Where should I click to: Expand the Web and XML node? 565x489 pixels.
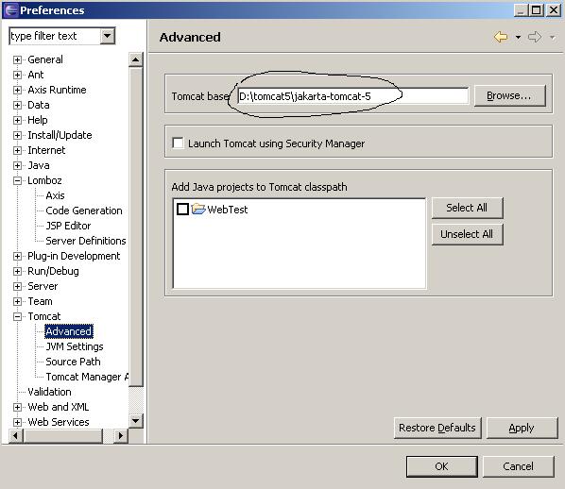point(17,407)
